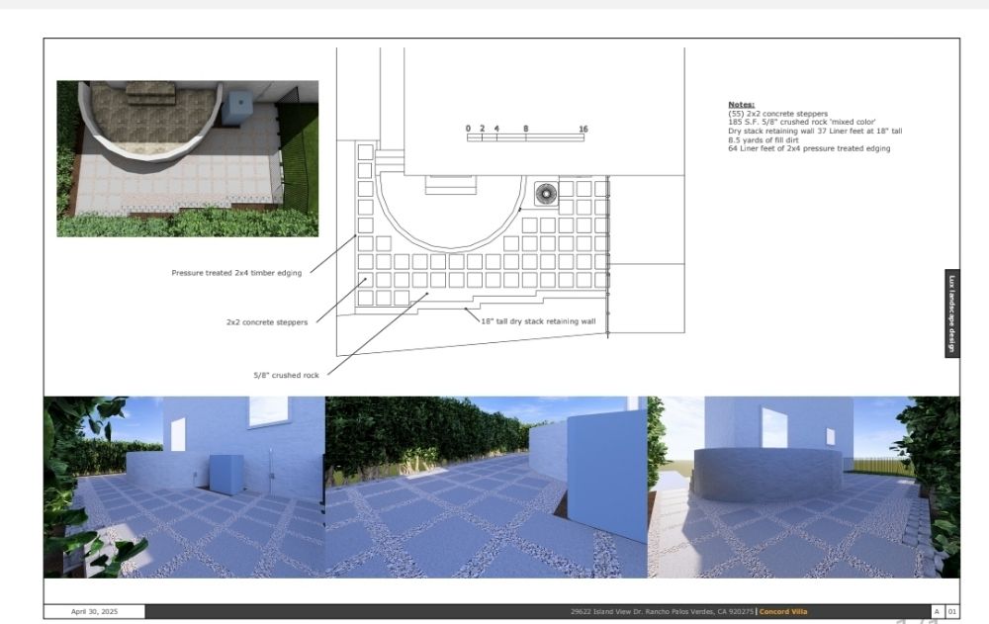Screen dimensions: 989x624
Task: Click the April 30, 2025 date field
Action: [94, 611]
